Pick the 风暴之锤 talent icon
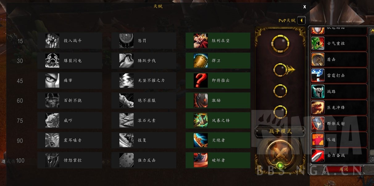This screenshot has width=374, height=186. pos(201,120)
